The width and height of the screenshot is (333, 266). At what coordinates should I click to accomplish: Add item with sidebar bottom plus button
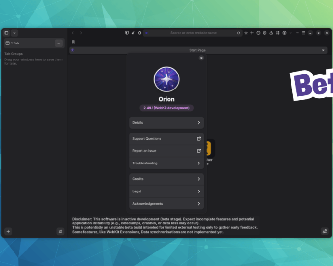[x=8, y=231]
